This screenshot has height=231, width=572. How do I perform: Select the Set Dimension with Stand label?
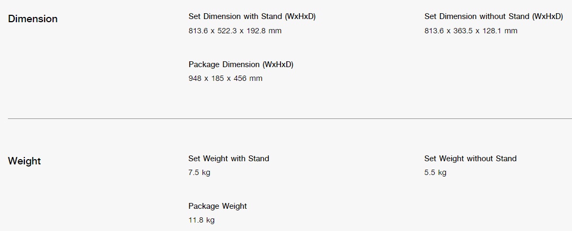252,16
